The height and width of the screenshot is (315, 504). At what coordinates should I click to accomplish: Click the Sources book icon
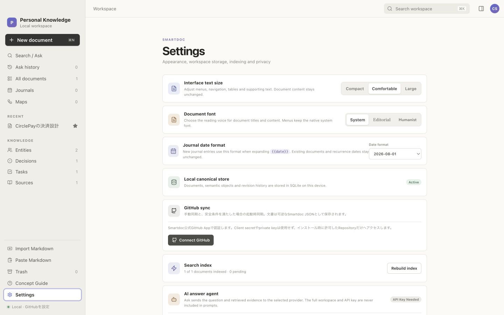[x=10, y=182]
